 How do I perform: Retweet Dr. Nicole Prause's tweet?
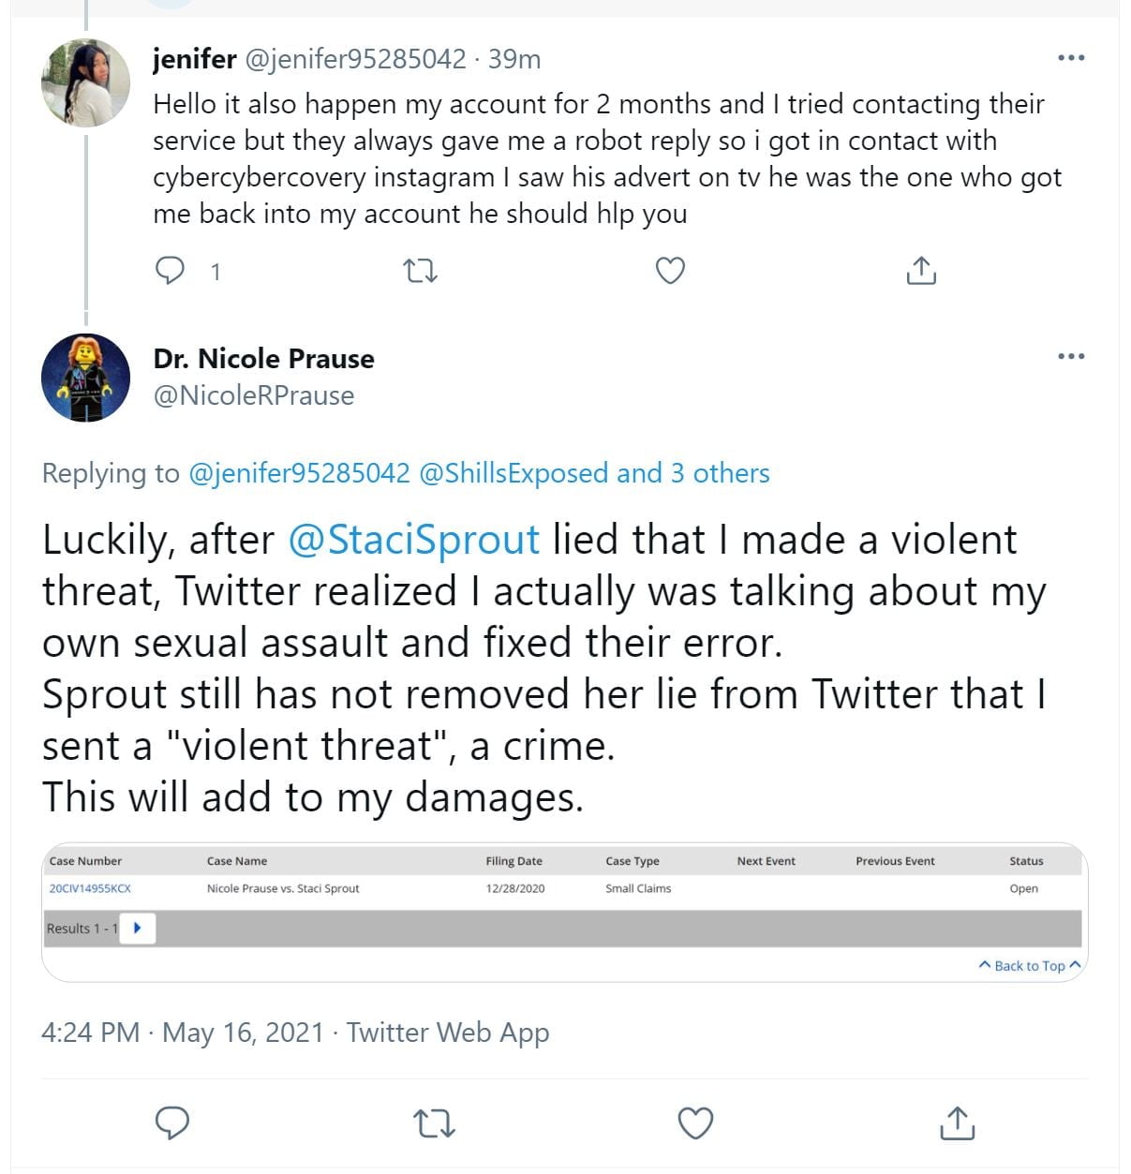[x=434, y=1123]
